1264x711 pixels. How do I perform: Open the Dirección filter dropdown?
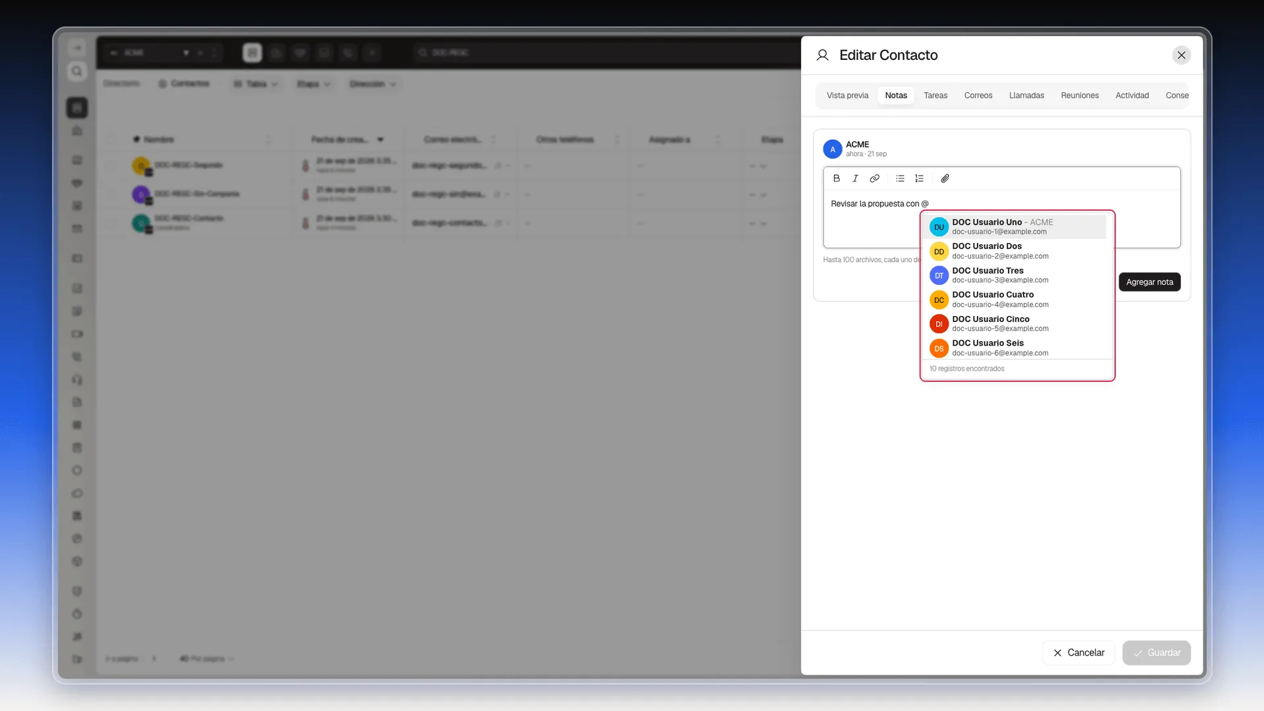coord(373,84)
